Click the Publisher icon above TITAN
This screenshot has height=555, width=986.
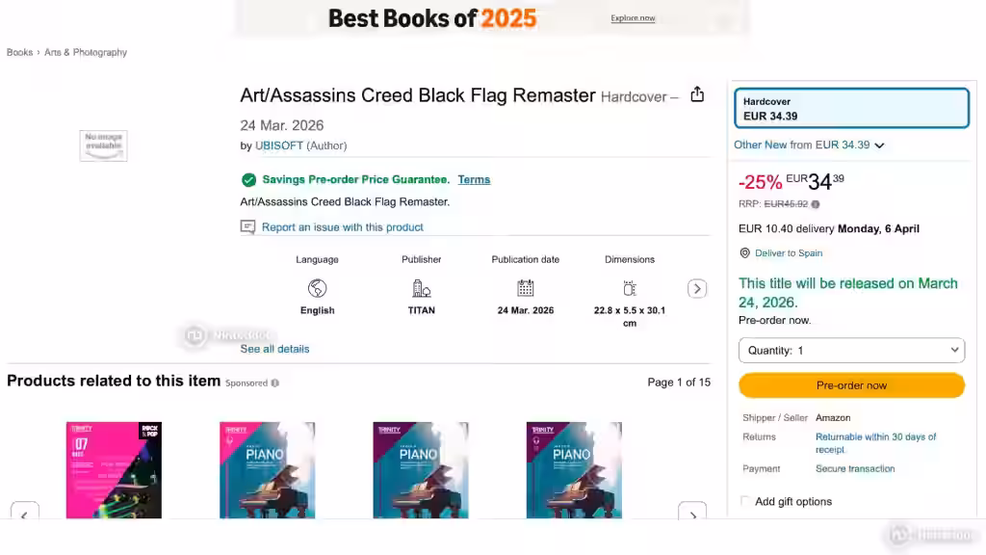coord(421,288)
